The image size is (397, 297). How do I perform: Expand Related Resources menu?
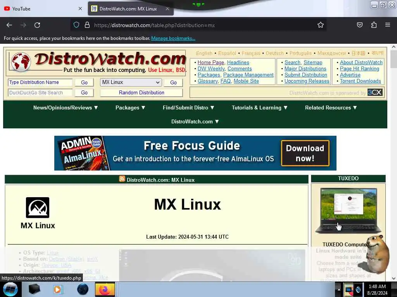click(x=331, y=108)
